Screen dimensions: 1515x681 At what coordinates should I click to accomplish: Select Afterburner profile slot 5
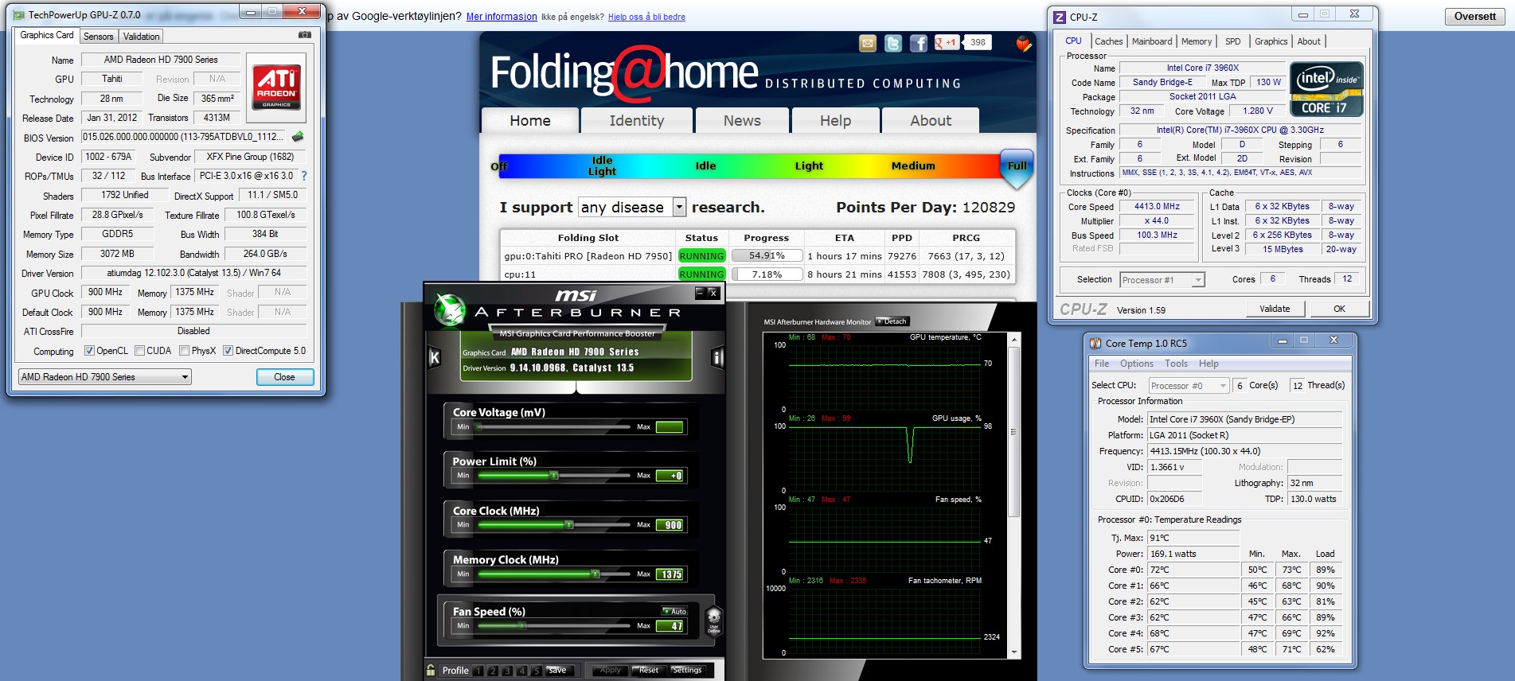click(536, 671)
